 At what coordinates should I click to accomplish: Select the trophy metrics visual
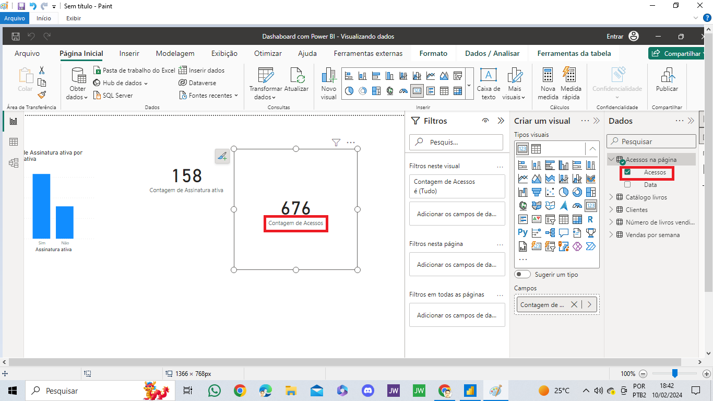(x=591, y=233)
